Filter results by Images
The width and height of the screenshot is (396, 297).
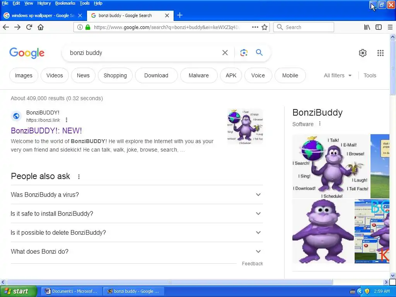pyautogui.click(x=24, y=75)
